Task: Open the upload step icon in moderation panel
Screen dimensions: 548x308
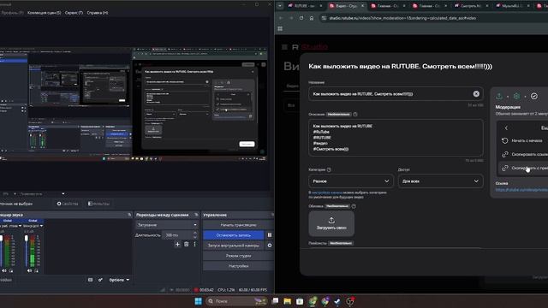Action: click(499, 97)
